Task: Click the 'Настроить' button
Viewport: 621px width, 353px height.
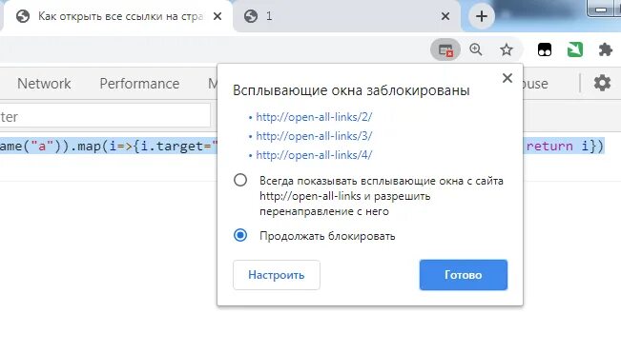Action: tap(277, 275)
